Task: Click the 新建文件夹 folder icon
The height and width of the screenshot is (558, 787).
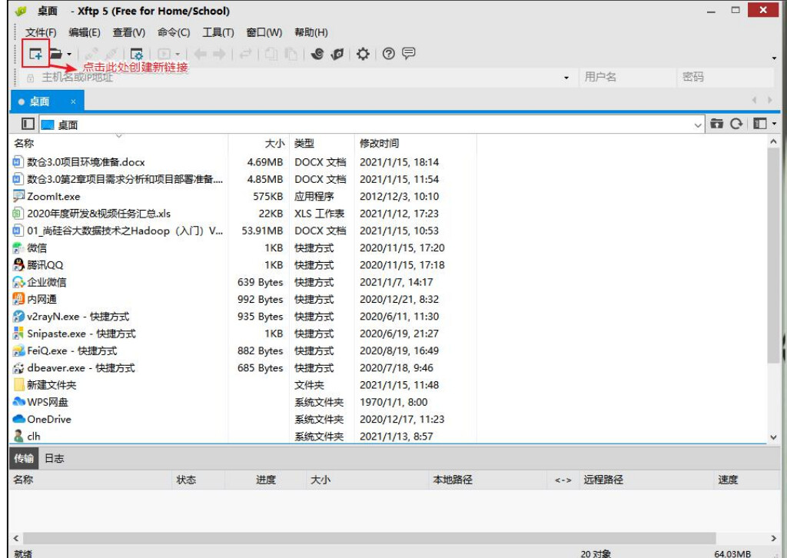Action: point(18,385)
